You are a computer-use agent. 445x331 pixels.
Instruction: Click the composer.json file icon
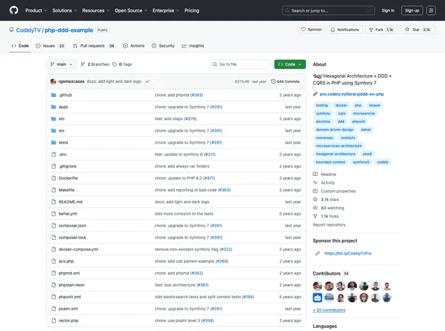click(53, 226)
